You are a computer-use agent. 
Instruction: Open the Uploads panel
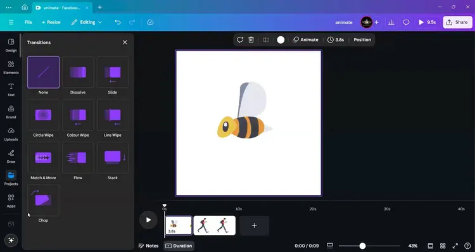tap(11, 134)
